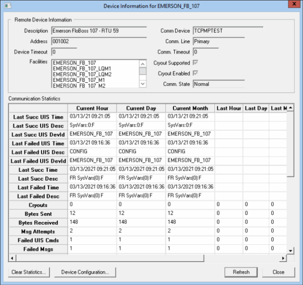Screen dimensions: 303x285
Task: Click the Comm. Timeout field
Action: pyautogui.click(x=206, y=52)
